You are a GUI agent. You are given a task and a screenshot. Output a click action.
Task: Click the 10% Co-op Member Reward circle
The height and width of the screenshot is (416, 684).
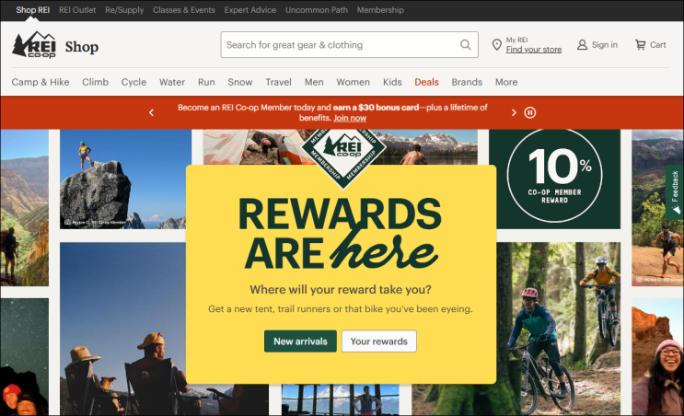pyautogui.click(x=554, y=175)
